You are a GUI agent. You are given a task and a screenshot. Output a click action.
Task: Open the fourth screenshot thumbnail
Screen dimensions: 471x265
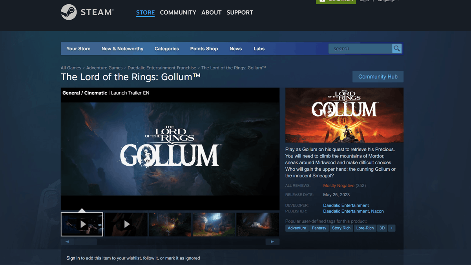click(x=214, y=224)
